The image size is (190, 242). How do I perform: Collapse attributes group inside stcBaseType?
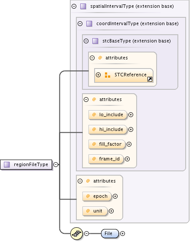(92, 58)
